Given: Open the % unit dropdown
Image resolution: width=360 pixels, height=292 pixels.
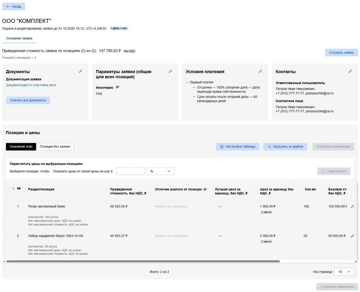Looking at the screenshot, I should [160, 171].
